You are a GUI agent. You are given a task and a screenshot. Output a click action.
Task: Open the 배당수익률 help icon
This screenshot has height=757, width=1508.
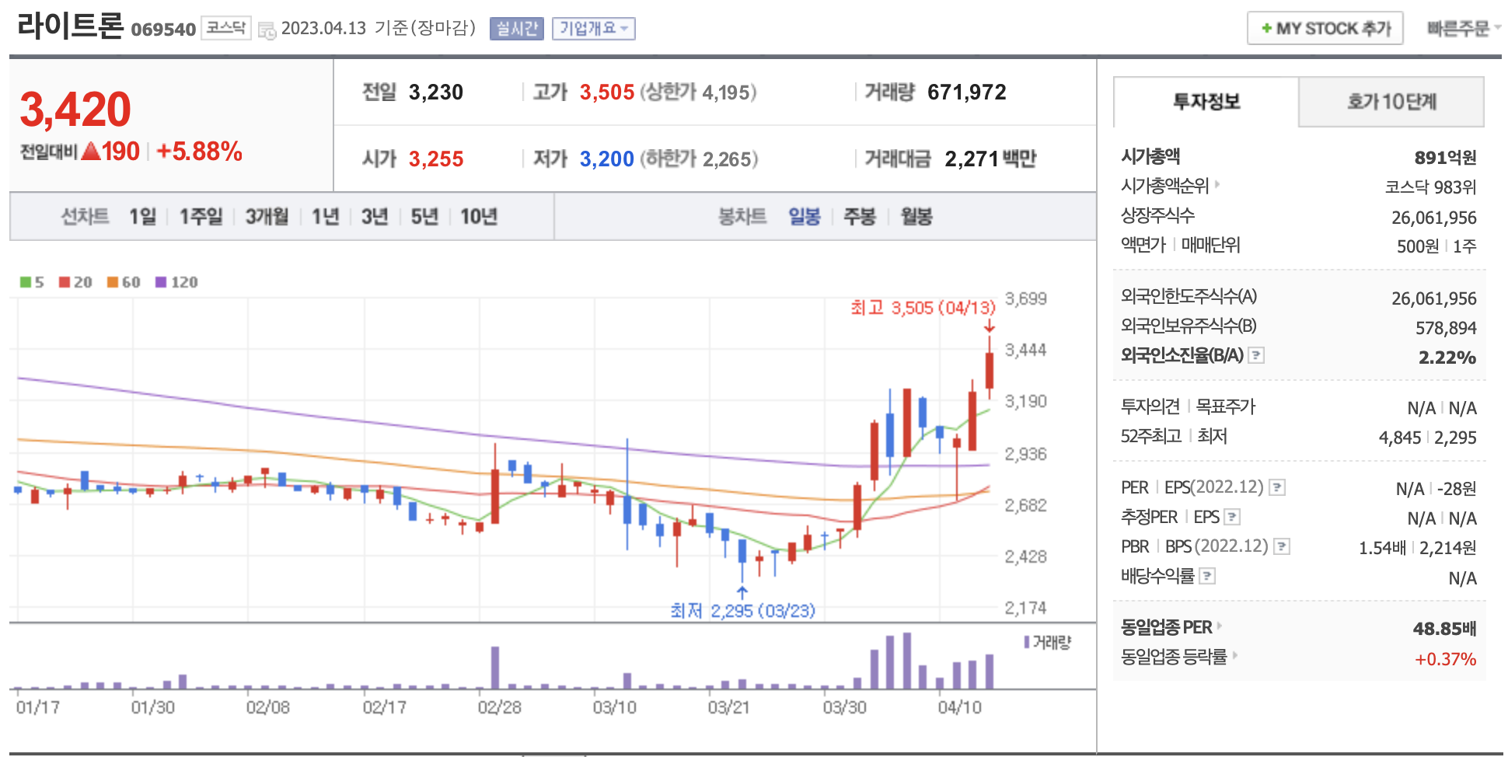pos(1207,576)
